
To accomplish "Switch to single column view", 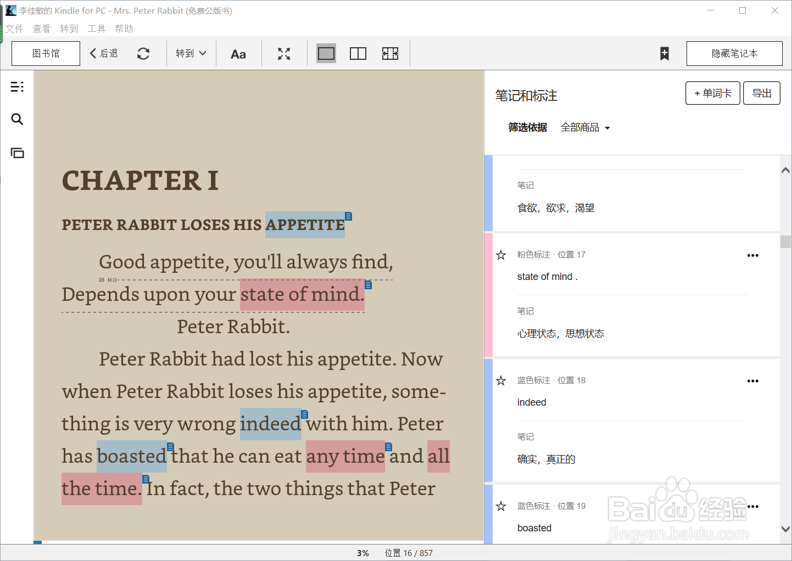I will point(326,53).
